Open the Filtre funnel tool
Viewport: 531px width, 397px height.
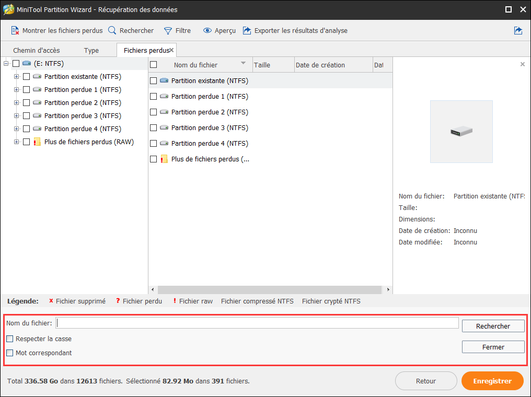click(168, 31)
